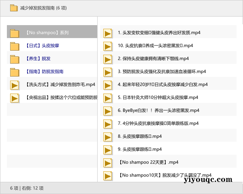This screenshot has height=194, width=243.
Task: Select file 3. 预防脱发头皮强化及抗衰.mp4
Action: (162, 72)
